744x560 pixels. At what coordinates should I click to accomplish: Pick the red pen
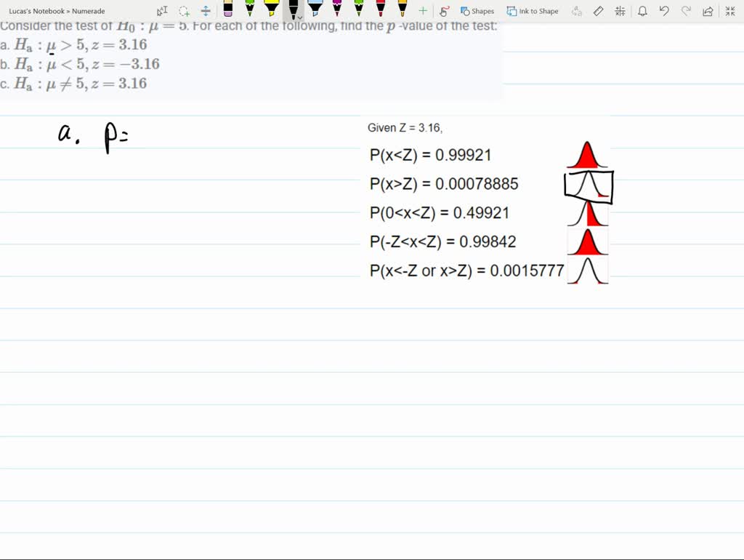[381, 9]
